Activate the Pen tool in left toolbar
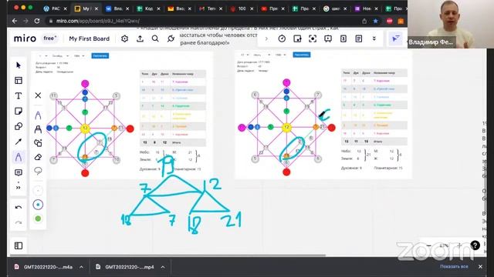Image resolution: width=494 pixels, height=277 pixels. click(19, 157)
